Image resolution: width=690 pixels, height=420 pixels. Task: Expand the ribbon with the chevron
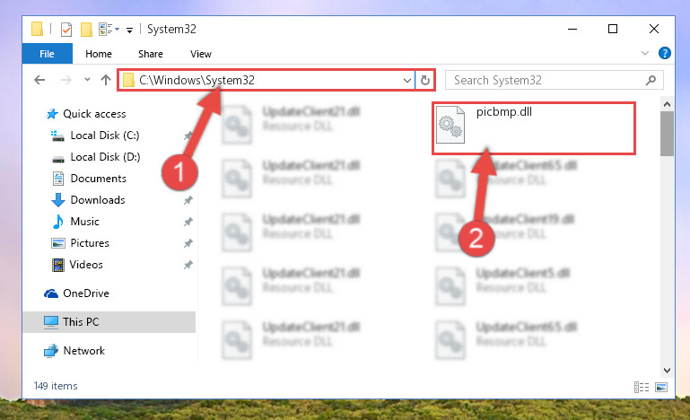645,53
